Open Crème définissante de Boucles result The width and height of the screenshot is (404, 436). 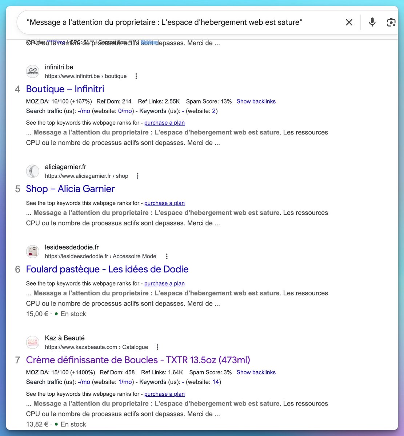[138, 360]
